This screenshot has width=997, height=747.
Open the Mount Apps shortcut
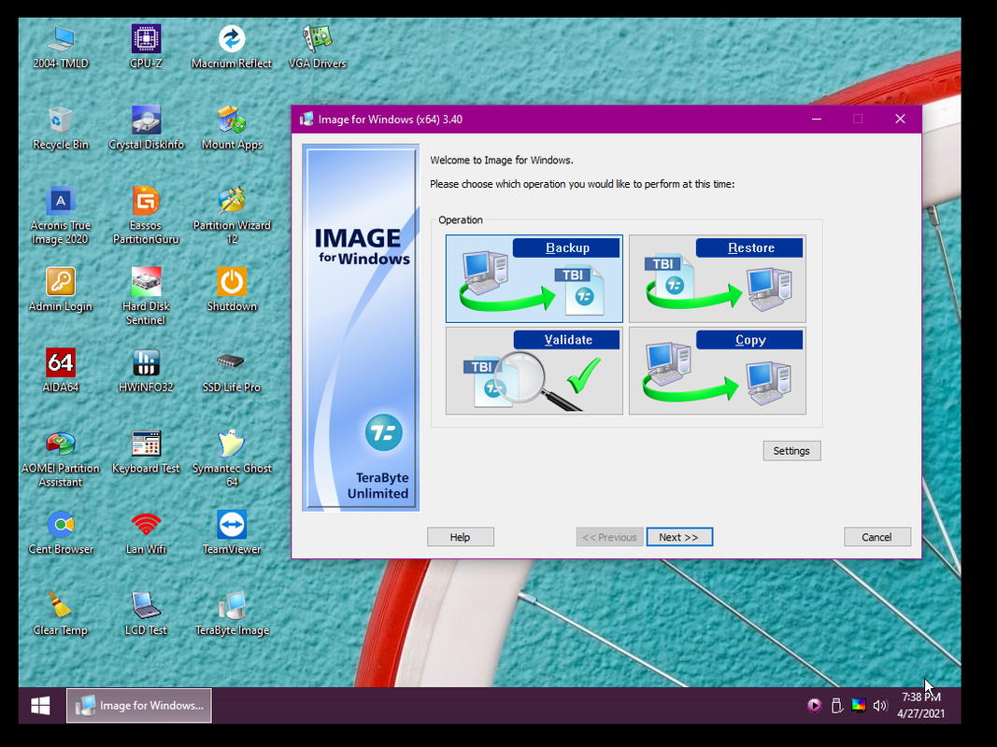tap(232, 128)
